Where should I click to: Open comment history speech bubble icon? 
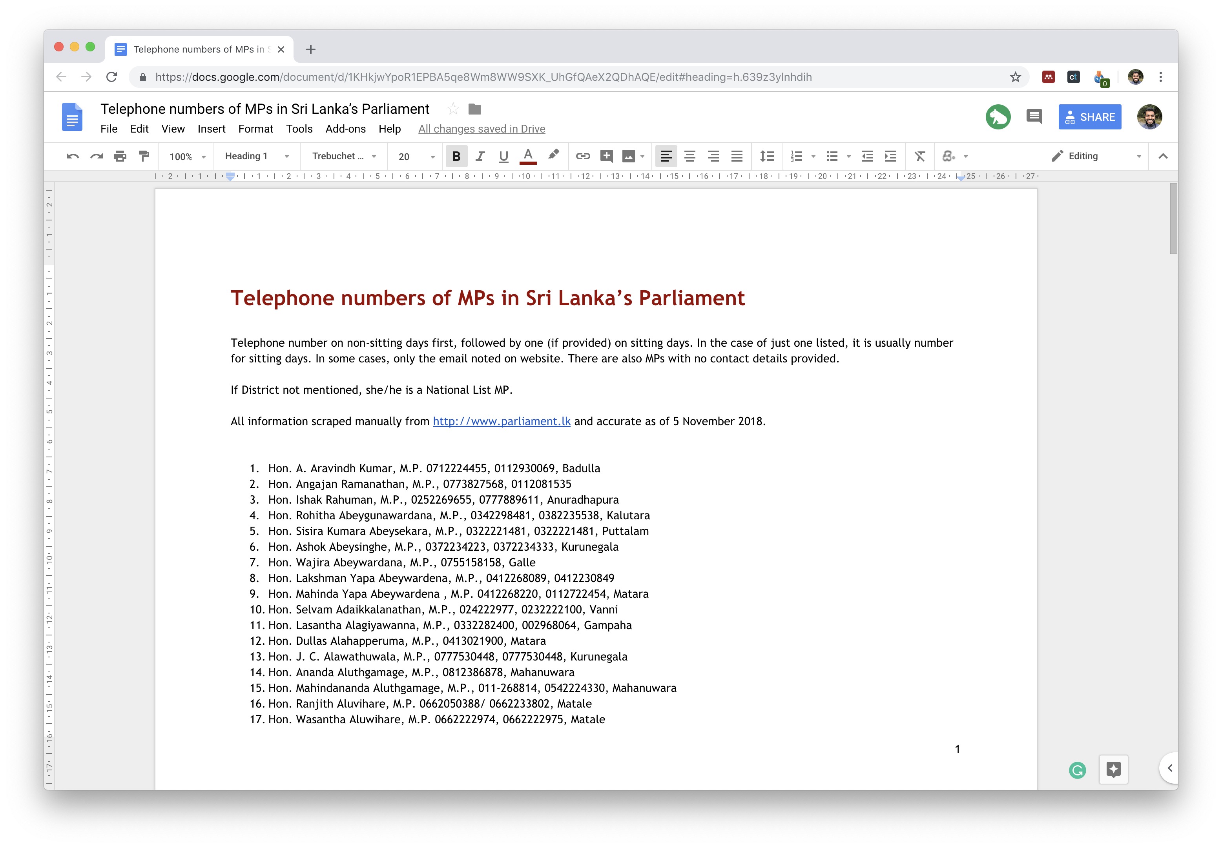(1034, 117)
